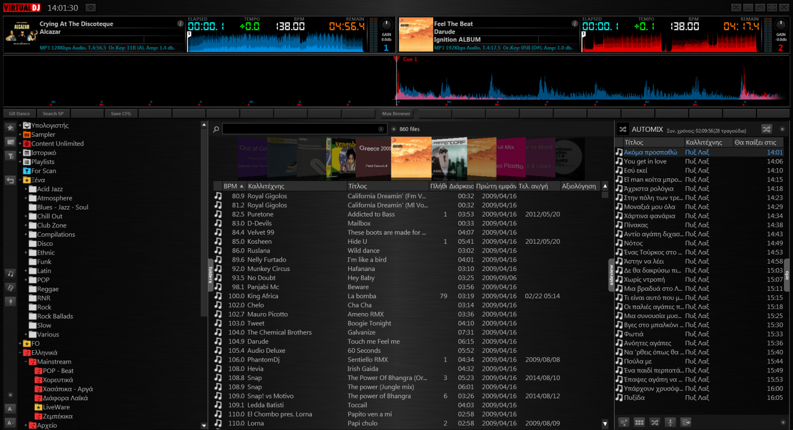Screen dimensions: 793x430
Task: Open deck 2 track info icon
Action: coord(574,23)
